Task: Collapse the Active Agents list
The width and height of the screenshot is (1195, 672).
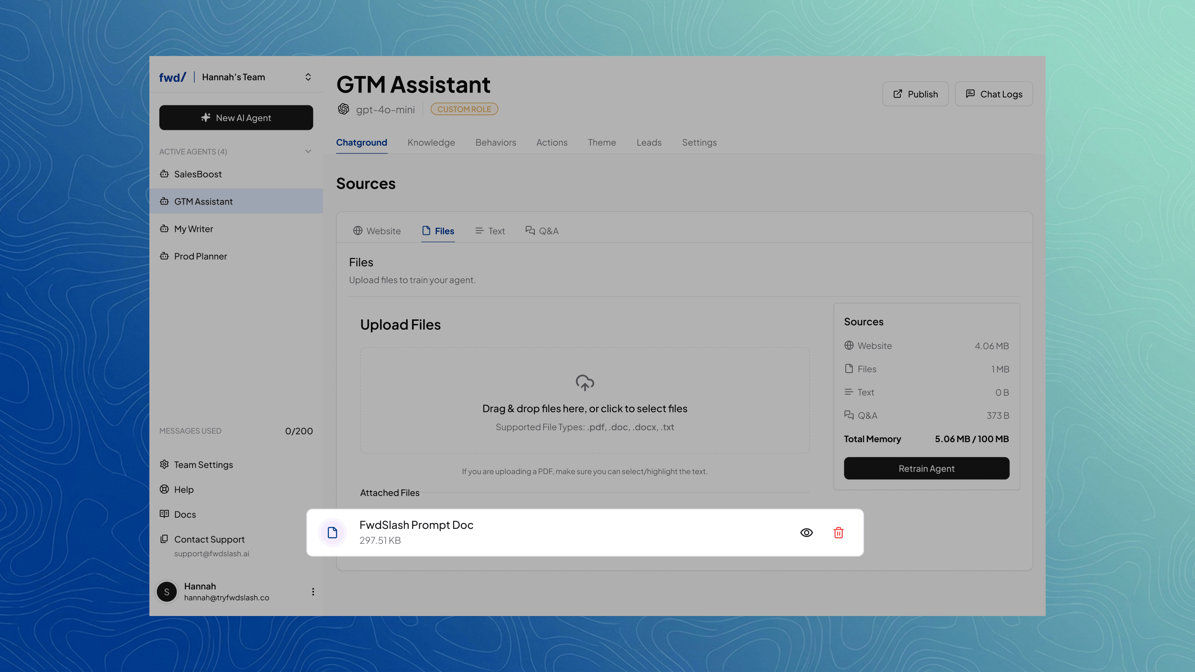Action: [308, 152]
